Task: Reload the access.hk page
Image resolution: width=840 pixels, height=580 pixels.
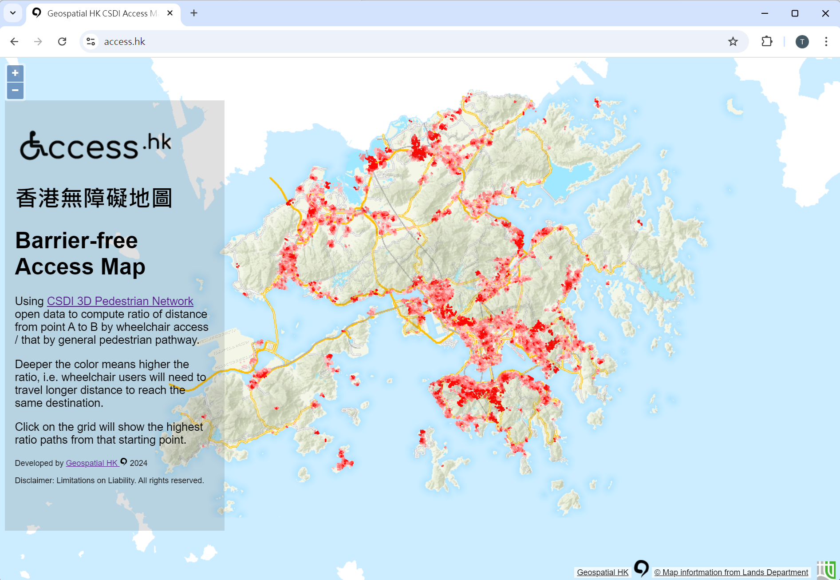Action: (x=62, y=42)
